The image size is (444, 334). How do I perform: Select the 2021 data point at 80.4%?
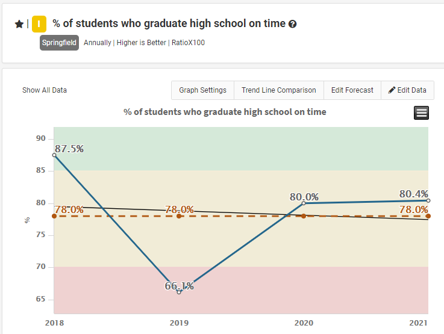[x=428, y=200]
